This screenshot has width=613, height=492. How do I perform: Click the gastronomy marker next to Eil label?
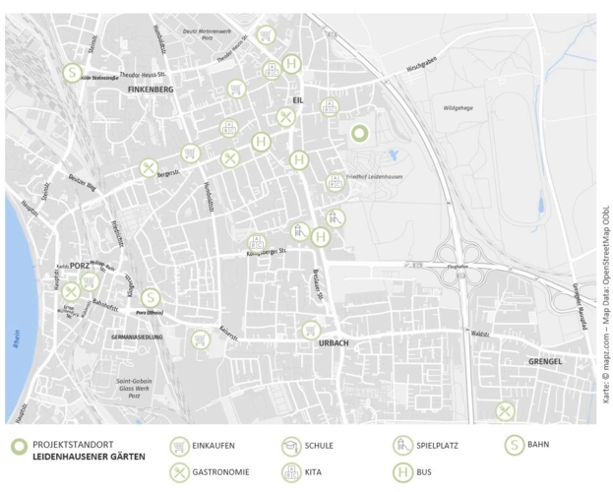286,117
